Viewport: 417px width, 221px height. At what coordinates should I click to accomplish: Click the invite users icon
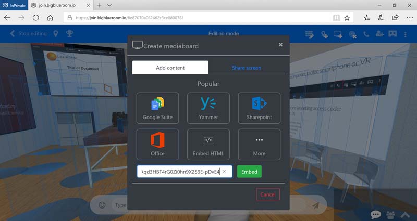(x=379, y=34)
